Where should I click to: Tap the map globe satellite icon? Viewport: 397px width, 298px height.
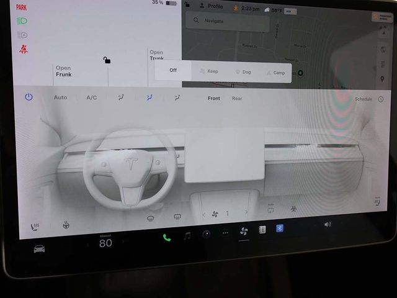coord(383,50)
